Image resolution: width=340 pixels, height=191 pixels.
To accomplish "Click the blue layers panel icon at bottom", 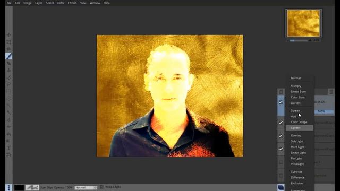I will (281, 187).
